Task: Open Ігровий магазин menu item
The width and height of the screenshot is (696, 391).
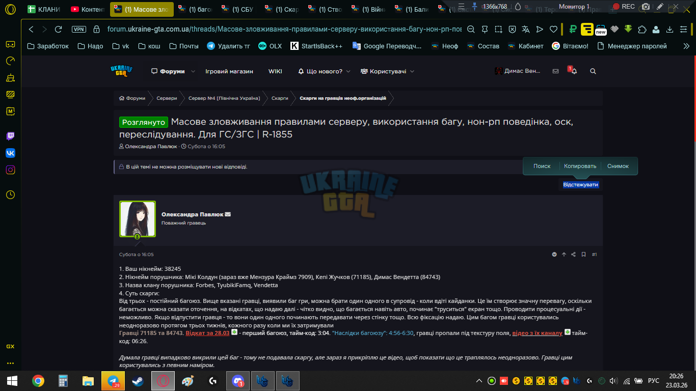Action: coord(229,71)
